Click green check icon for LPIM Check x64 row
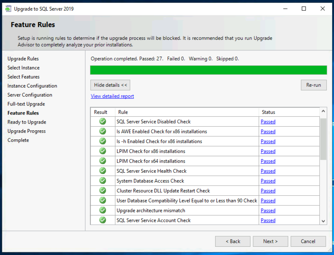Image resolution: width=334 pixels, height=255 pixels. click(103, 161)
